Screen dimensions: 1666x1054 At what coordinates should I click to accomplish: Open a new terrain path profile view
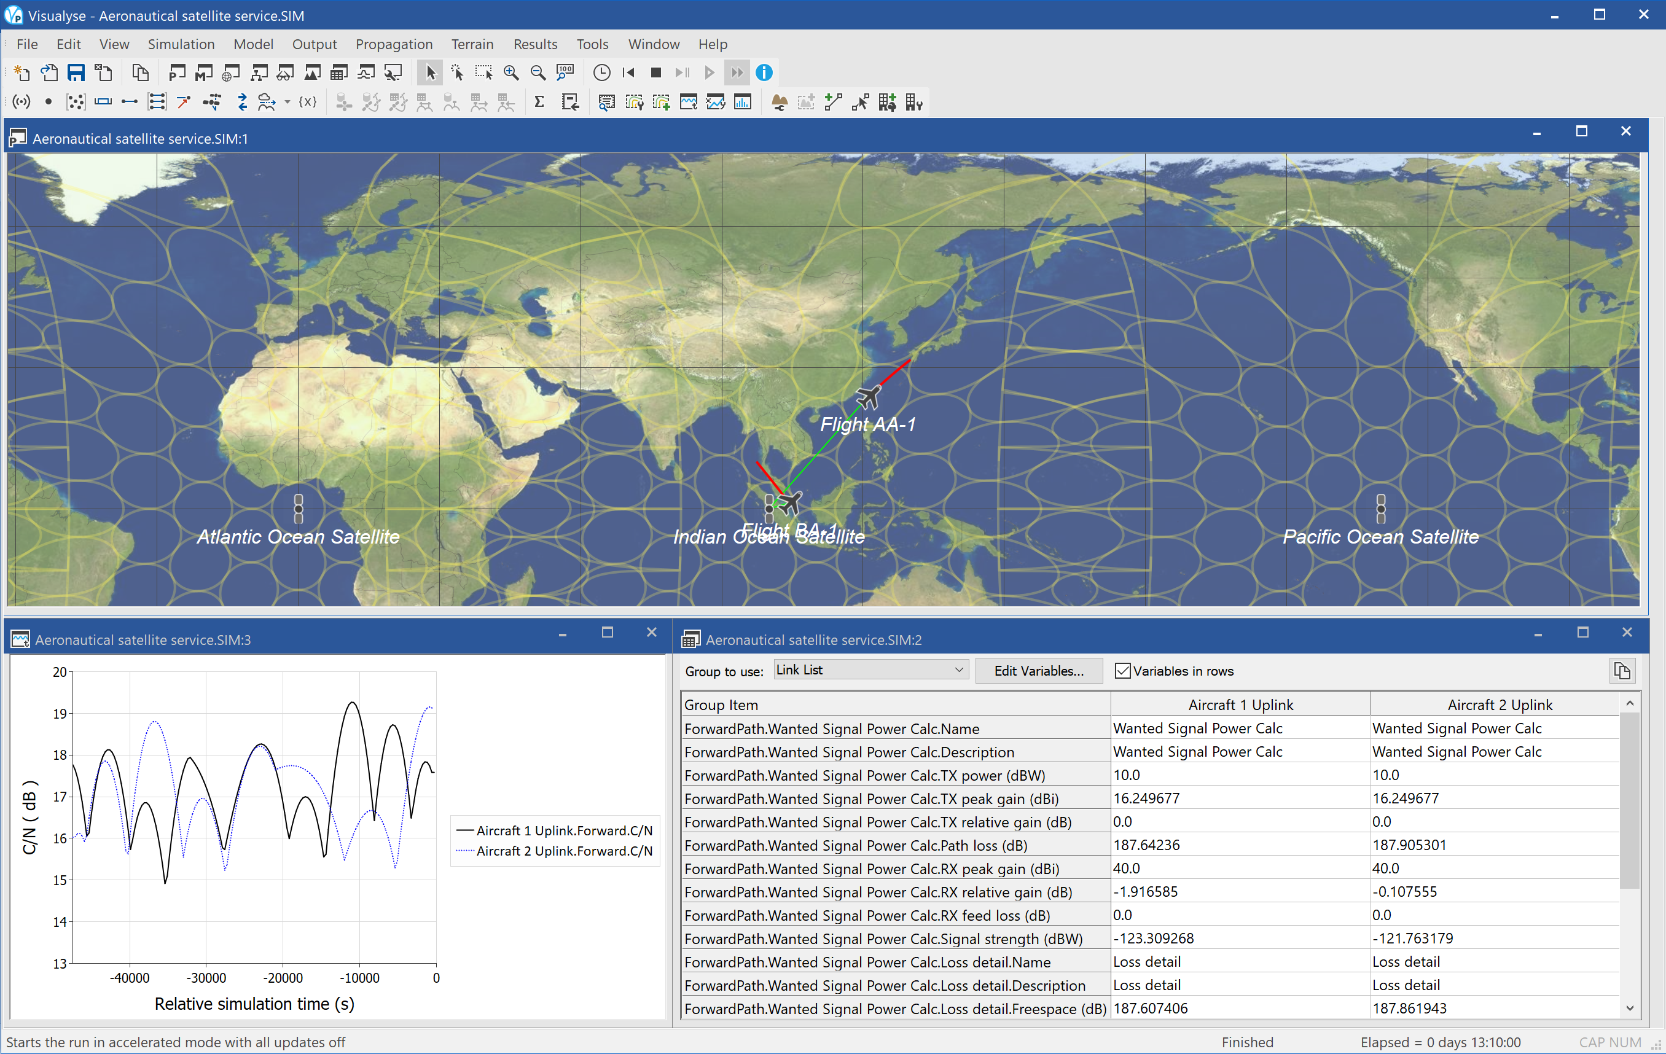tap(312, 72)
